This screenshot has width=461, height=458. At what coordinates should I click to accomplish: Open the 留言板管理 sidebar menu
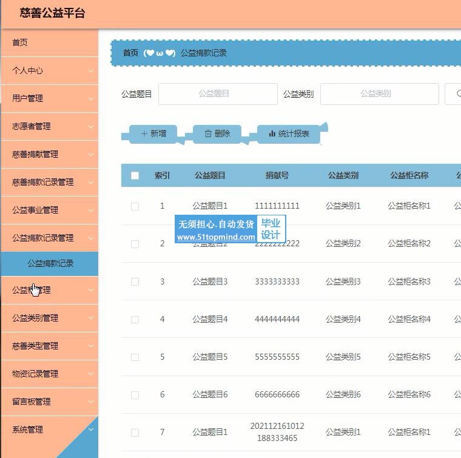tap(49, 402)
